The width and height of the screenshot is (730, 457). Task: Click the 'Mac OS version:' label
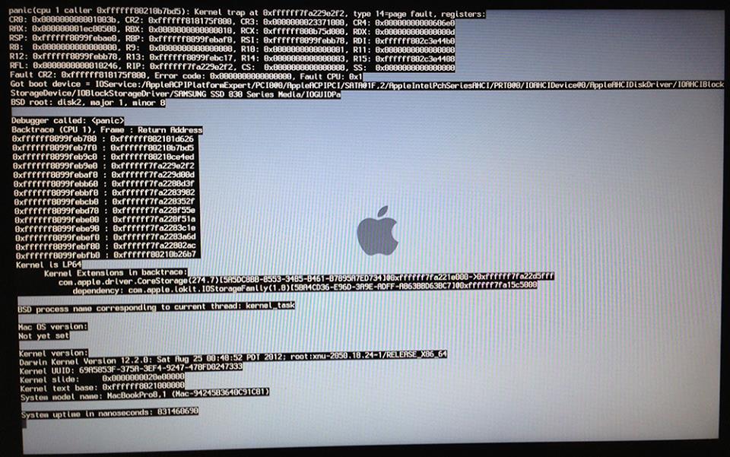52,327
